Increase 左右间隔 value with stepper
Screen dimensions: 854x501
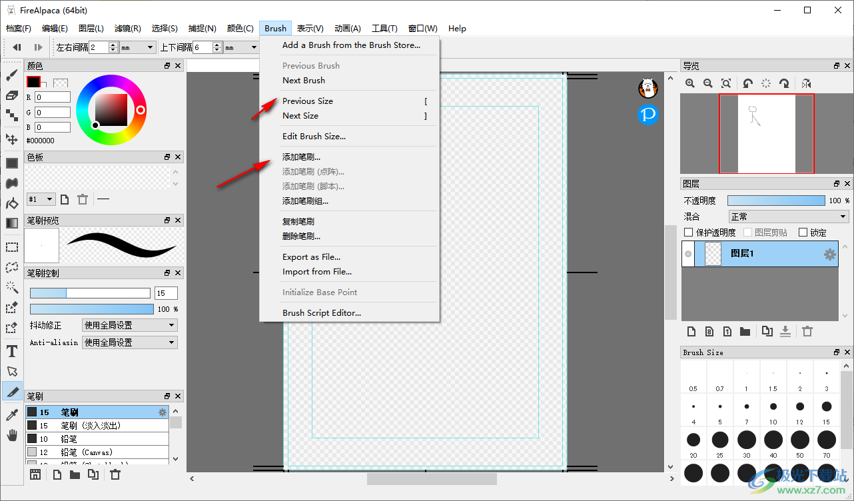click(x=113, y=45)
